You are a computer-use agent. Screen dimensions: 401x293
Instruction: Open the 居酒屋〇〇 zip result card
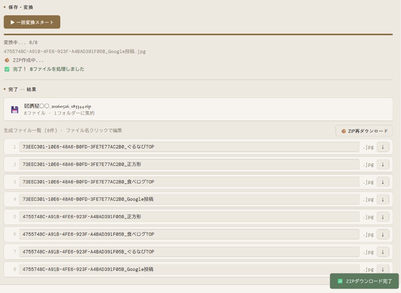(198, 109)
